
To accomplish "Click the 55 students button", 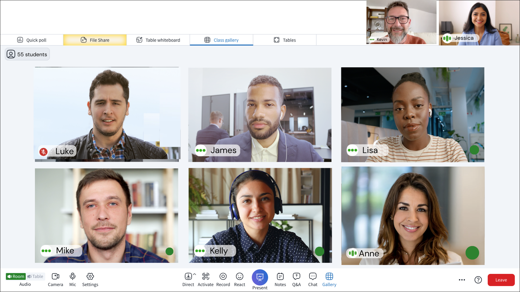I will (27, 54).
